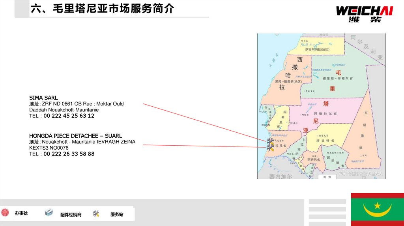Click the Weichai logo

(365, 14)
